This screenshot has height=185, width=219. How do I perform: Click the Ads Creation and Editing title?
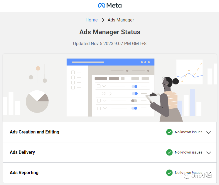(35, 132)
